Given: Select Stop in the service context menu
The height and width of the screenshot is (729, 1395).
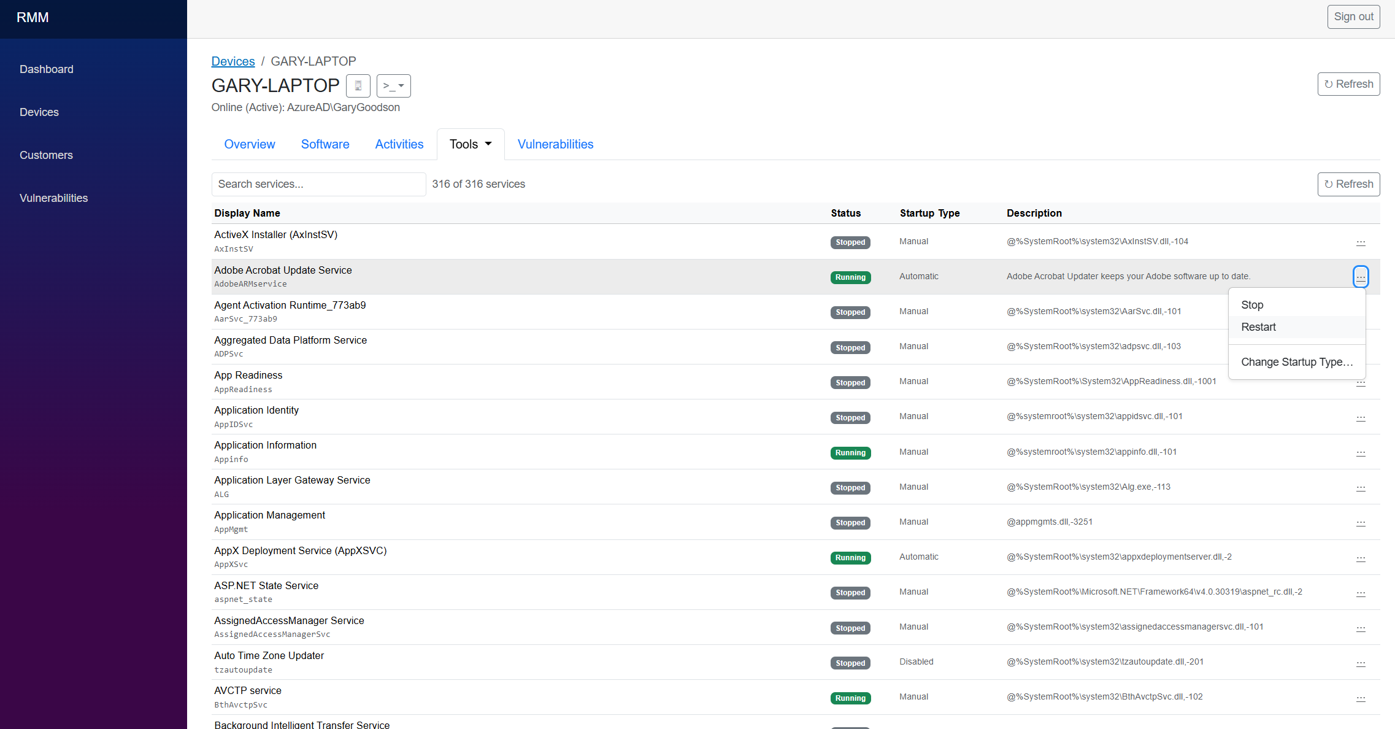Looking at the screenshot, I should [1252, 304].
